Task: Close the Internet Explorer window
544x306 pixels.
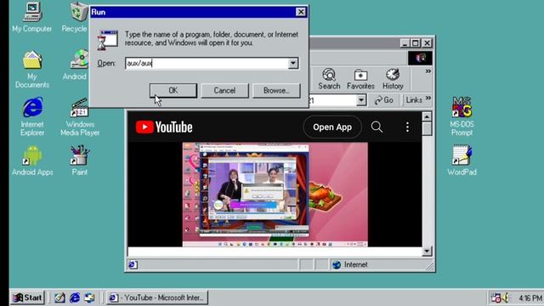Action: click(427, 43)
